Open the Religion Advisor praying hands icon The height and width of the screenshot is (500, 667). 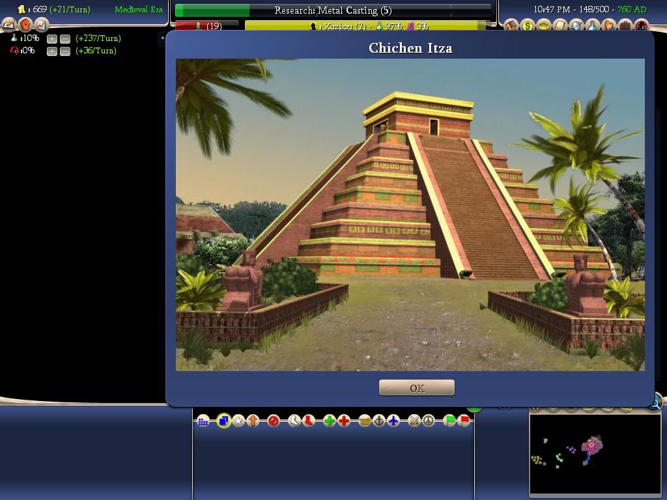point(609,25)
